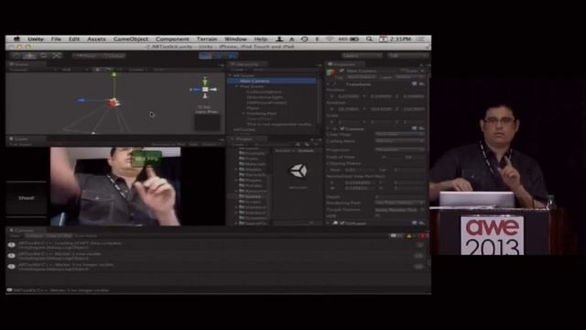Open the Apple menu
Screen dimensions: 586x330
point(16,38)
